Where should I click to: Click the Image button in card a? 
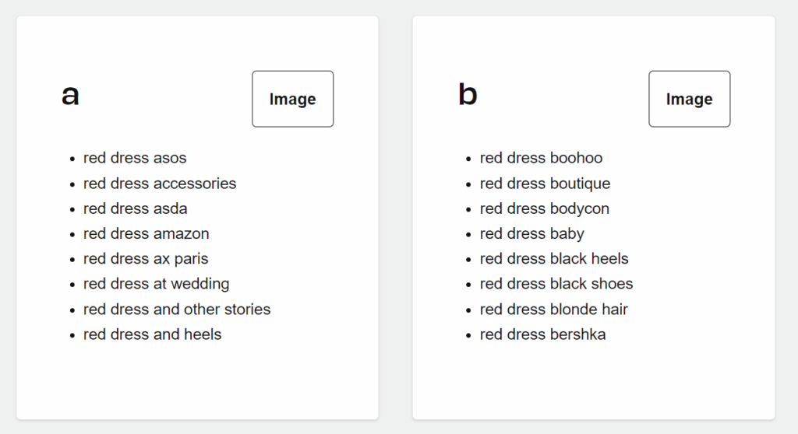pos(292,99)
